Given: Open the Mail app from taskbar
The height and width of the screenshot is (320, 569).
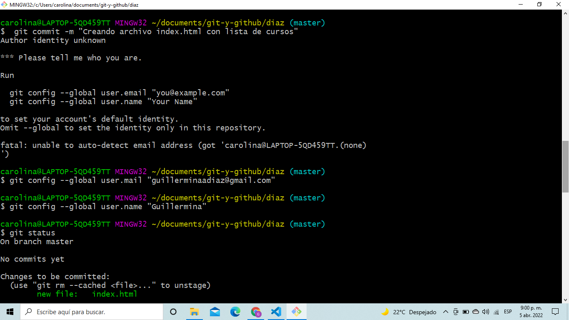Looking at the screenshot, I should [215, 312].
